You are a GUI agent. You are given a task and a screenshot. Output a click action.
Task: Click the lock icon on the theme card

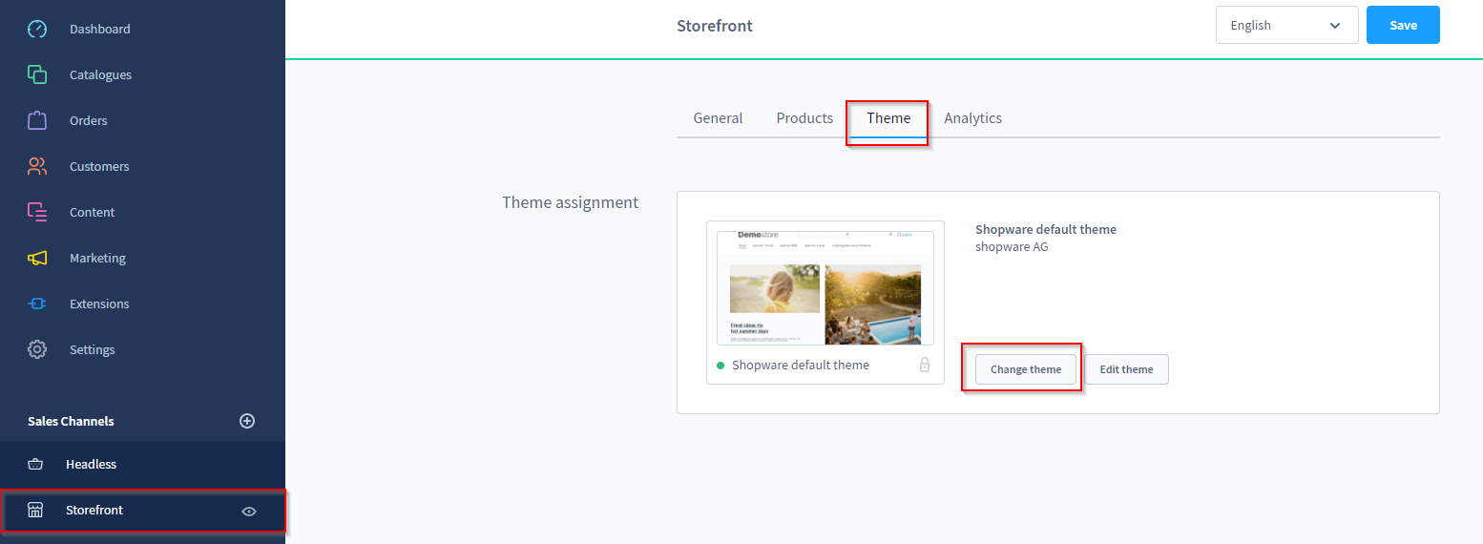pyautogui.click(x=925, y=365)
